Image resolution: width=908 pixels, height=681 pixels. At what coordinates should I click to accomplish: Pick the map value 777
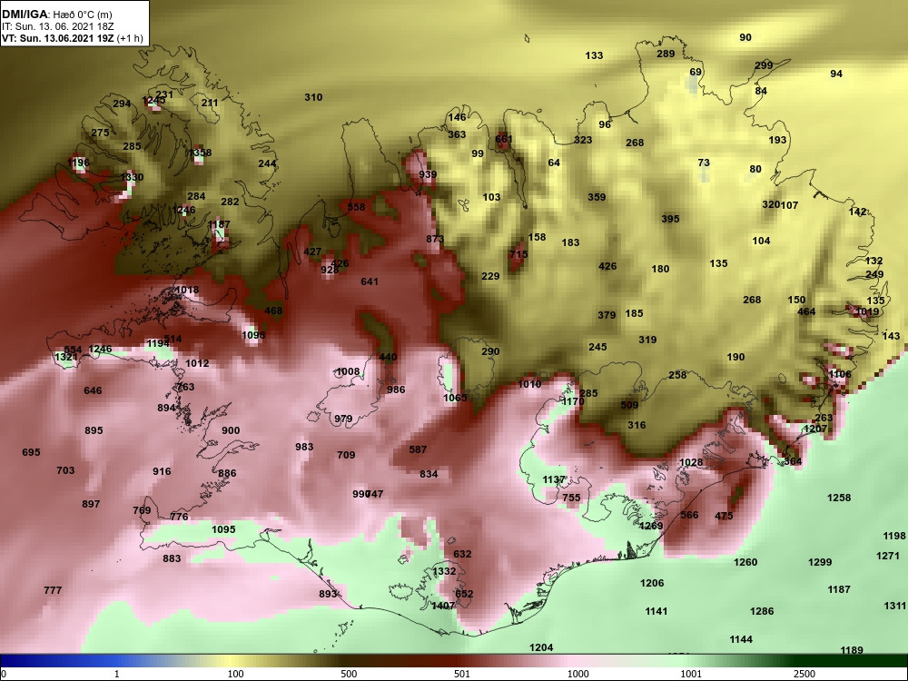click(53, 590)
